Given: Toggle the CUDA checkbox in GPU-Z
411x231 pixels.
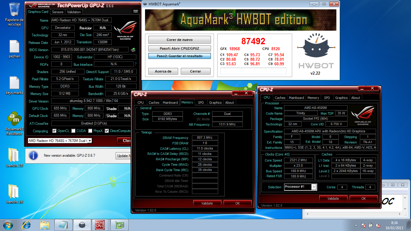Looking at the screenshot, I should tap(73, 131).
